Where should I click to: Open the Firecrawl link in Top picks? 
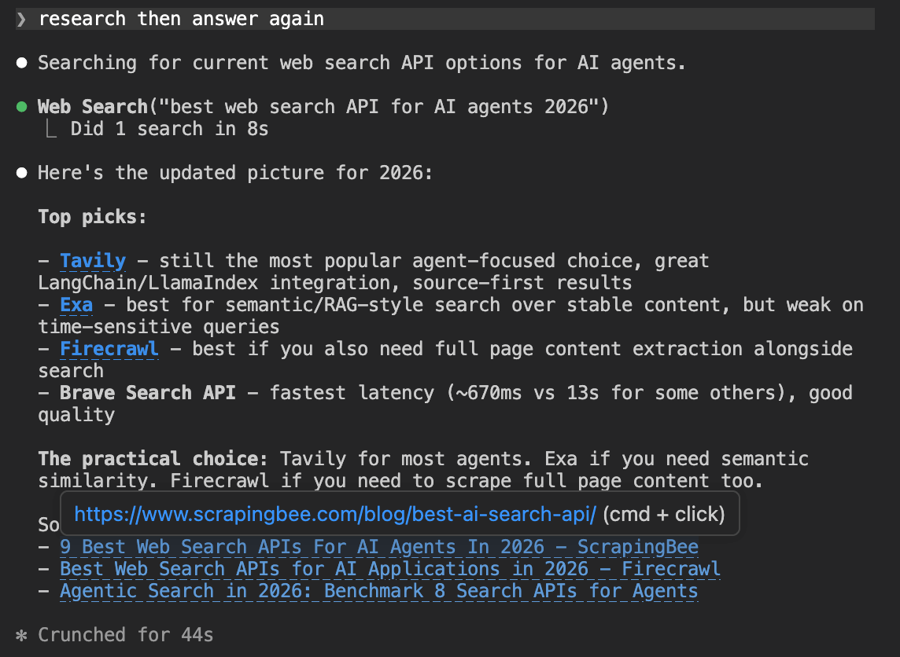click(109, 349)
